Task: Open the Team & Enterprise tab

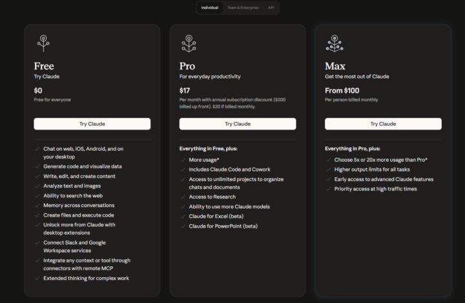Action: point(243,8)
